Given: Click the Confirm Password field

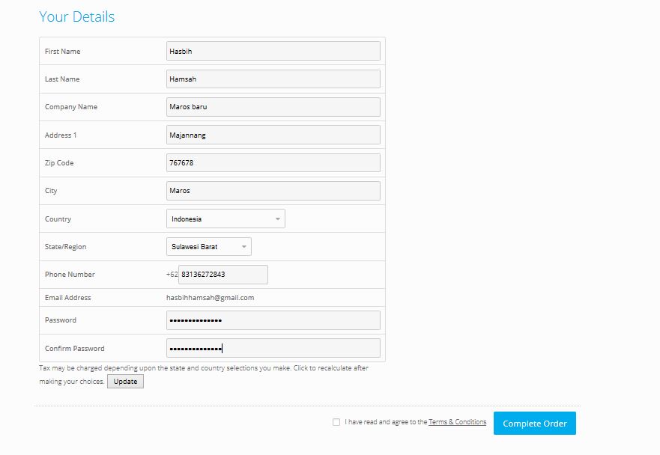Looking at the screenshot, I should (273, 347).
